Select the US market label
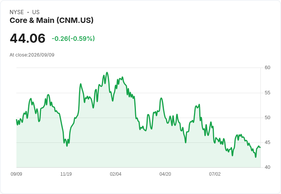The height and width of the screenshot is (194, 281). pyautogui.click(x=36, y=12)
